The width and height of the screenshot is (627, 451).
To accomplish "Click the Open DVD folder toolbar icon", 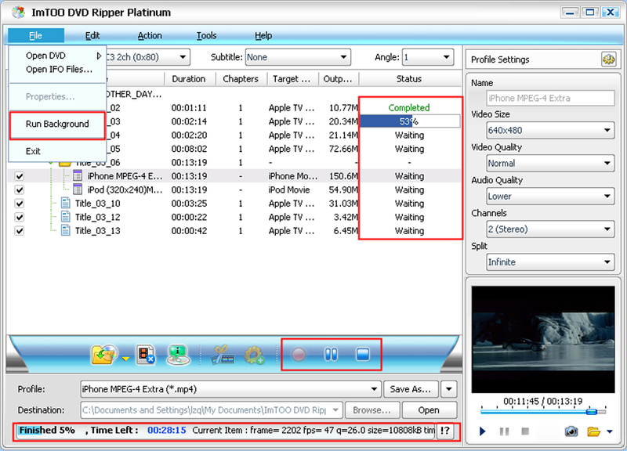I will click(x=104, y=355).
